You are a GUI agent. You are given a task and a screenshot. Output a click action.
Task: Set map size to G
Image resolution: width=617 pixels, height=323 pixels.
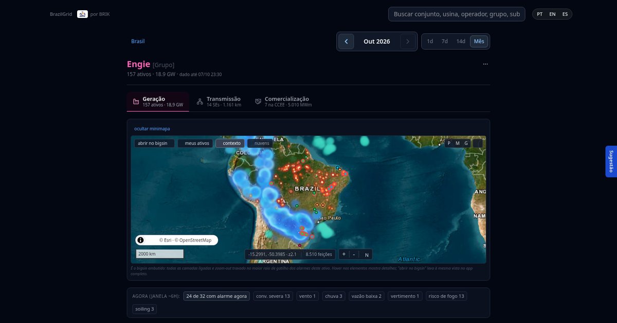[466, 143]
